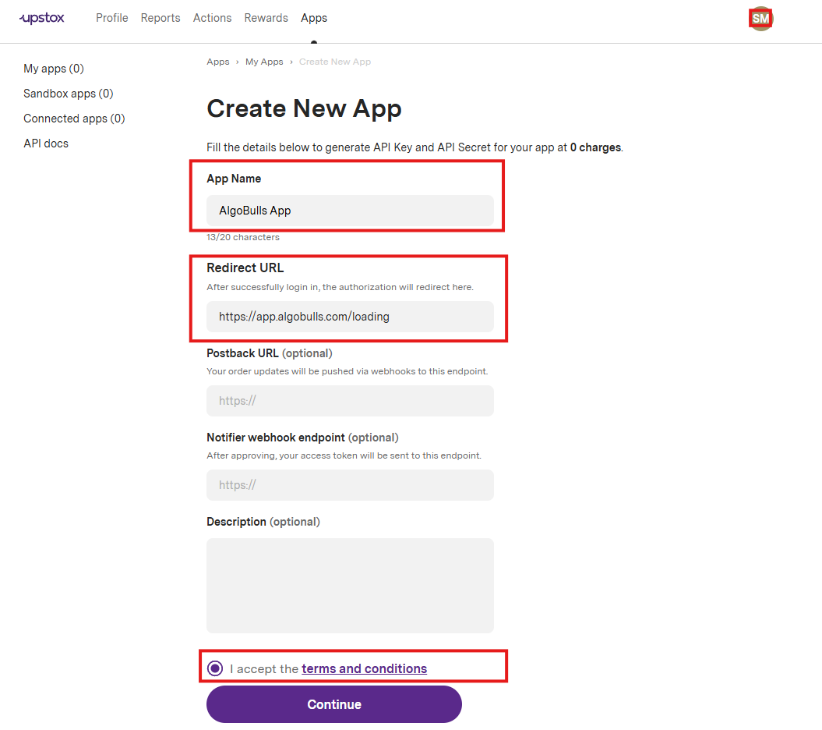Image resolution: width=822 pixels, height=730 pixels.
Task: Click the My Apps breadcrumb link
Action: 264,62
